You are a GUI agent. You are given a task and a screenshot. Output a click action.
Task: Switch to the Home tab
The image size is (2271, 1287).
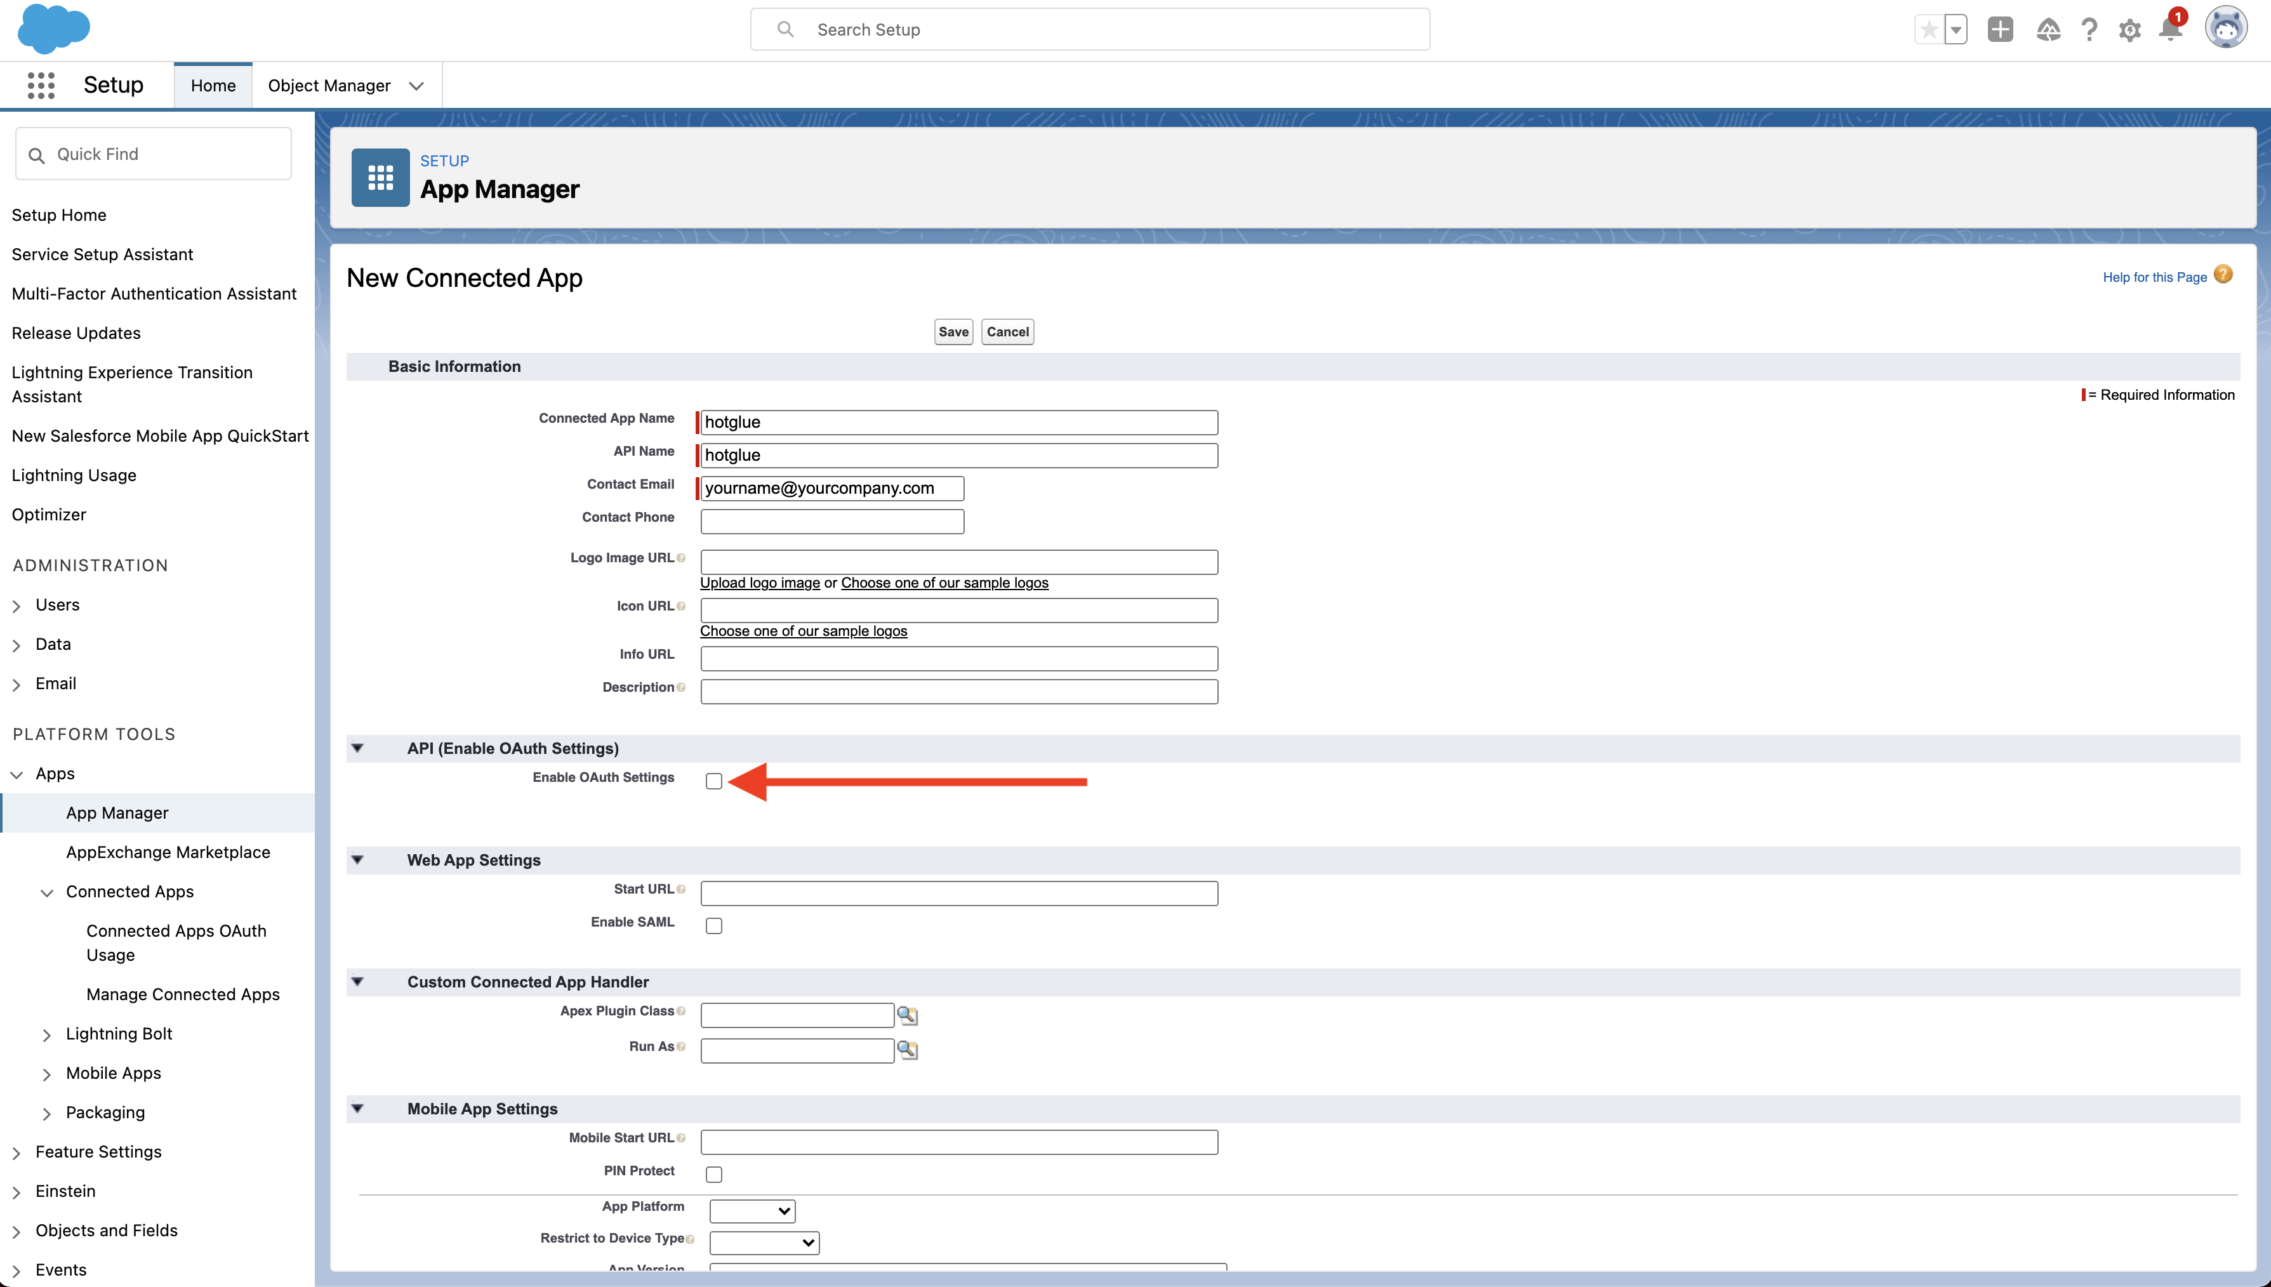(213, 86)
